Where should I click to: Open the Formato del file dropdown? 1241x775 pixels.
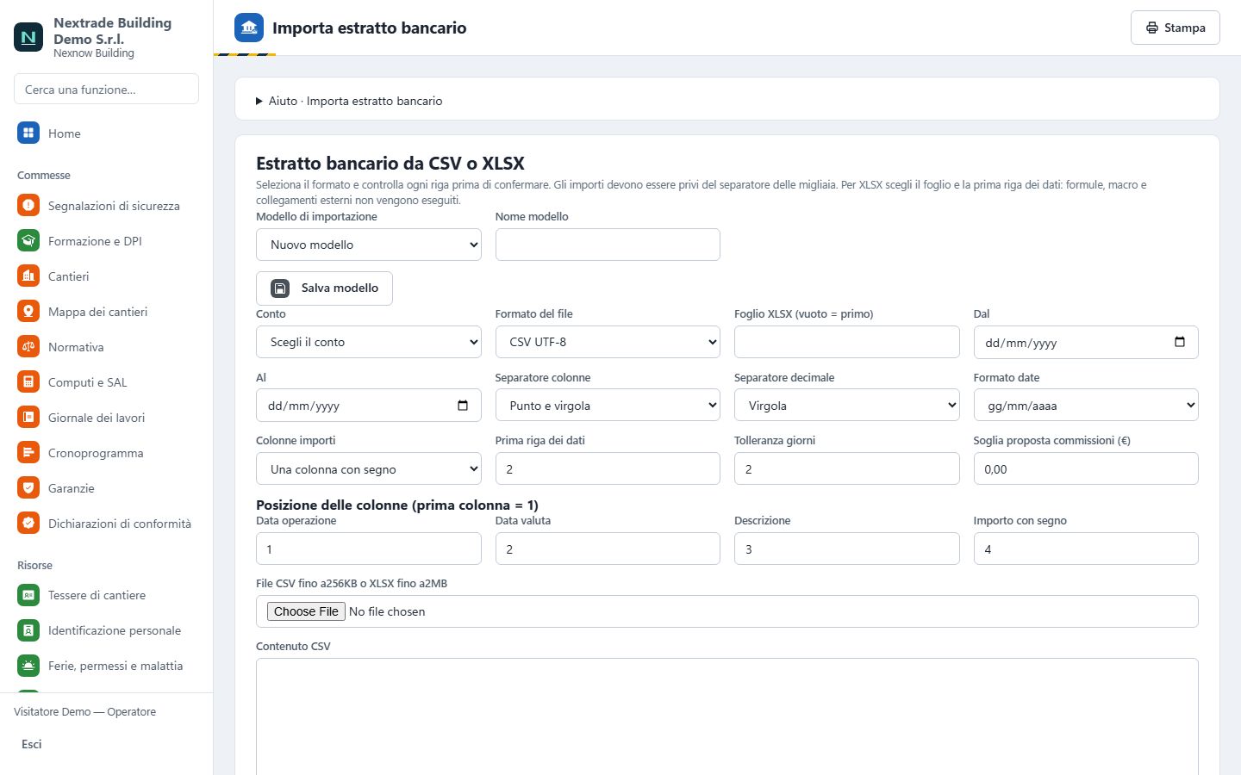pos(608,342)
